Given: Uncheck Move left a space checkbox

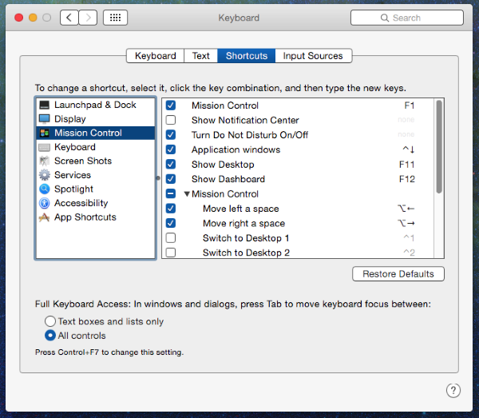Looking at the screenshot, I should coord(171,209).
